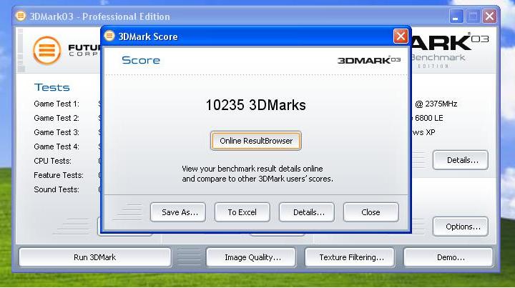Click the Score heading in dialog
This screenshot has width=515, height=288.
click(141, 60)
